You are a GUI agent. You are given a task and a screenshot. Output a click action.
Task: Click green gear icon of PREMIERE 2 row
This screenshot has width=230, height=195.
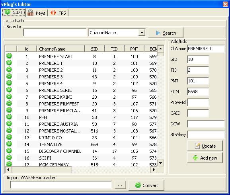(x=9, y=69)
